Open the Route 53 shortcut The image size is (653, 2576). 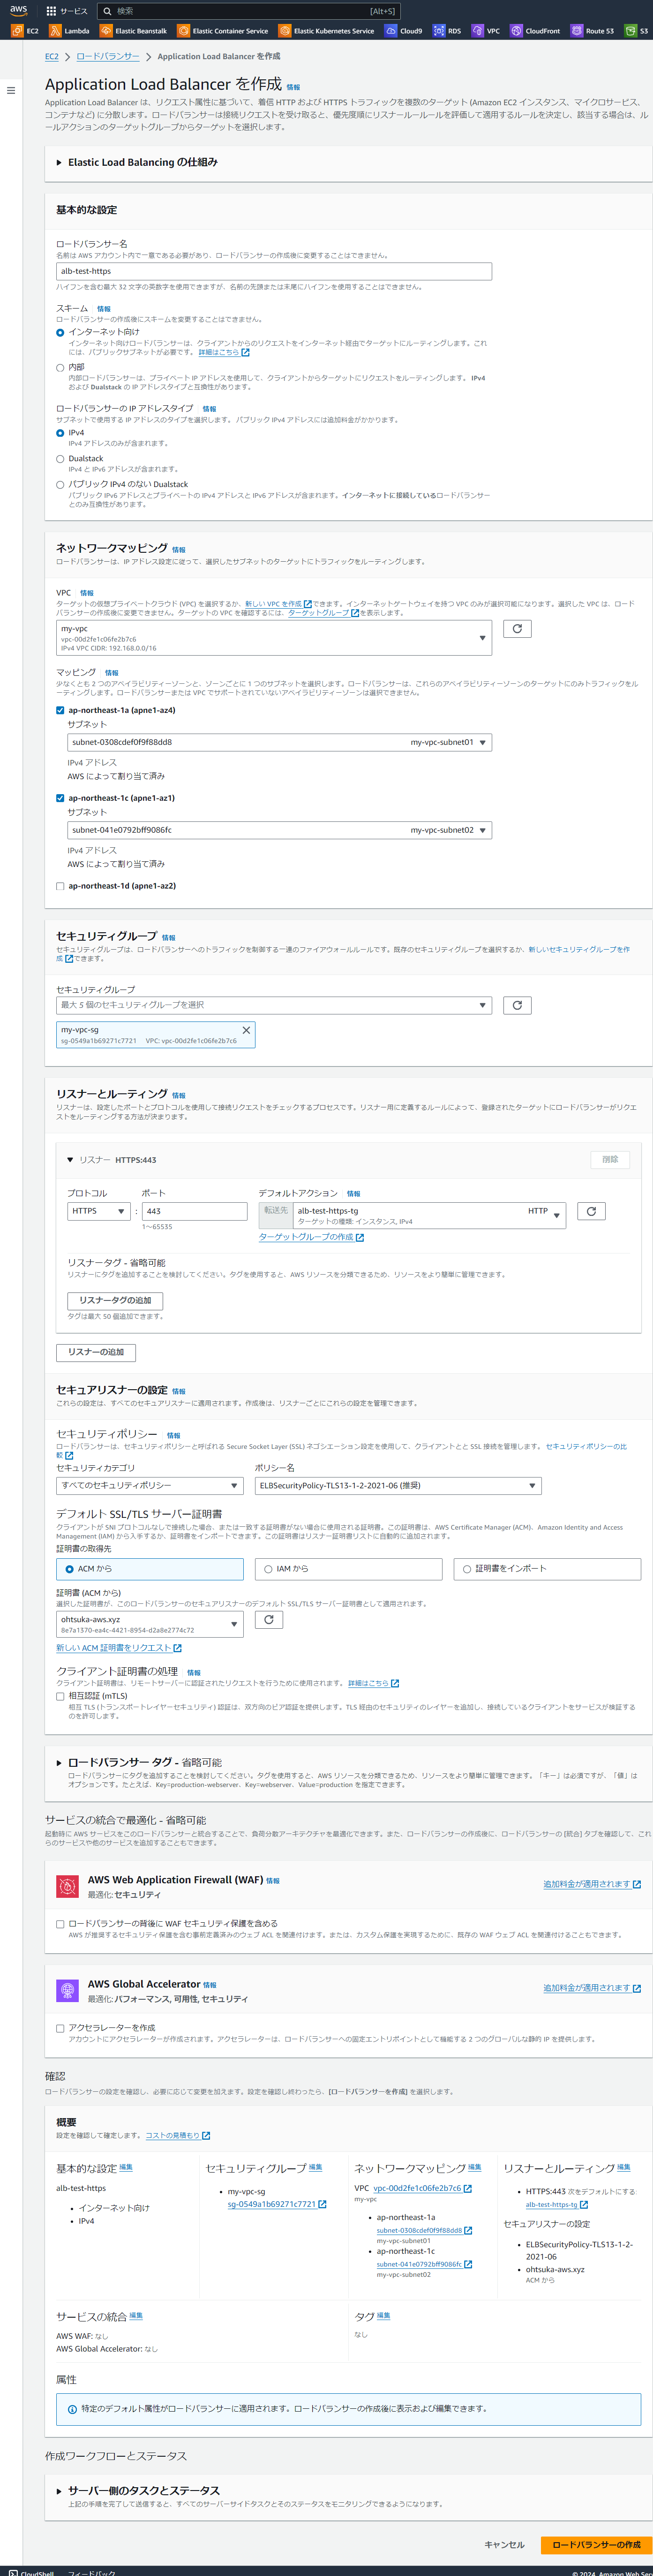click(592, 31)
